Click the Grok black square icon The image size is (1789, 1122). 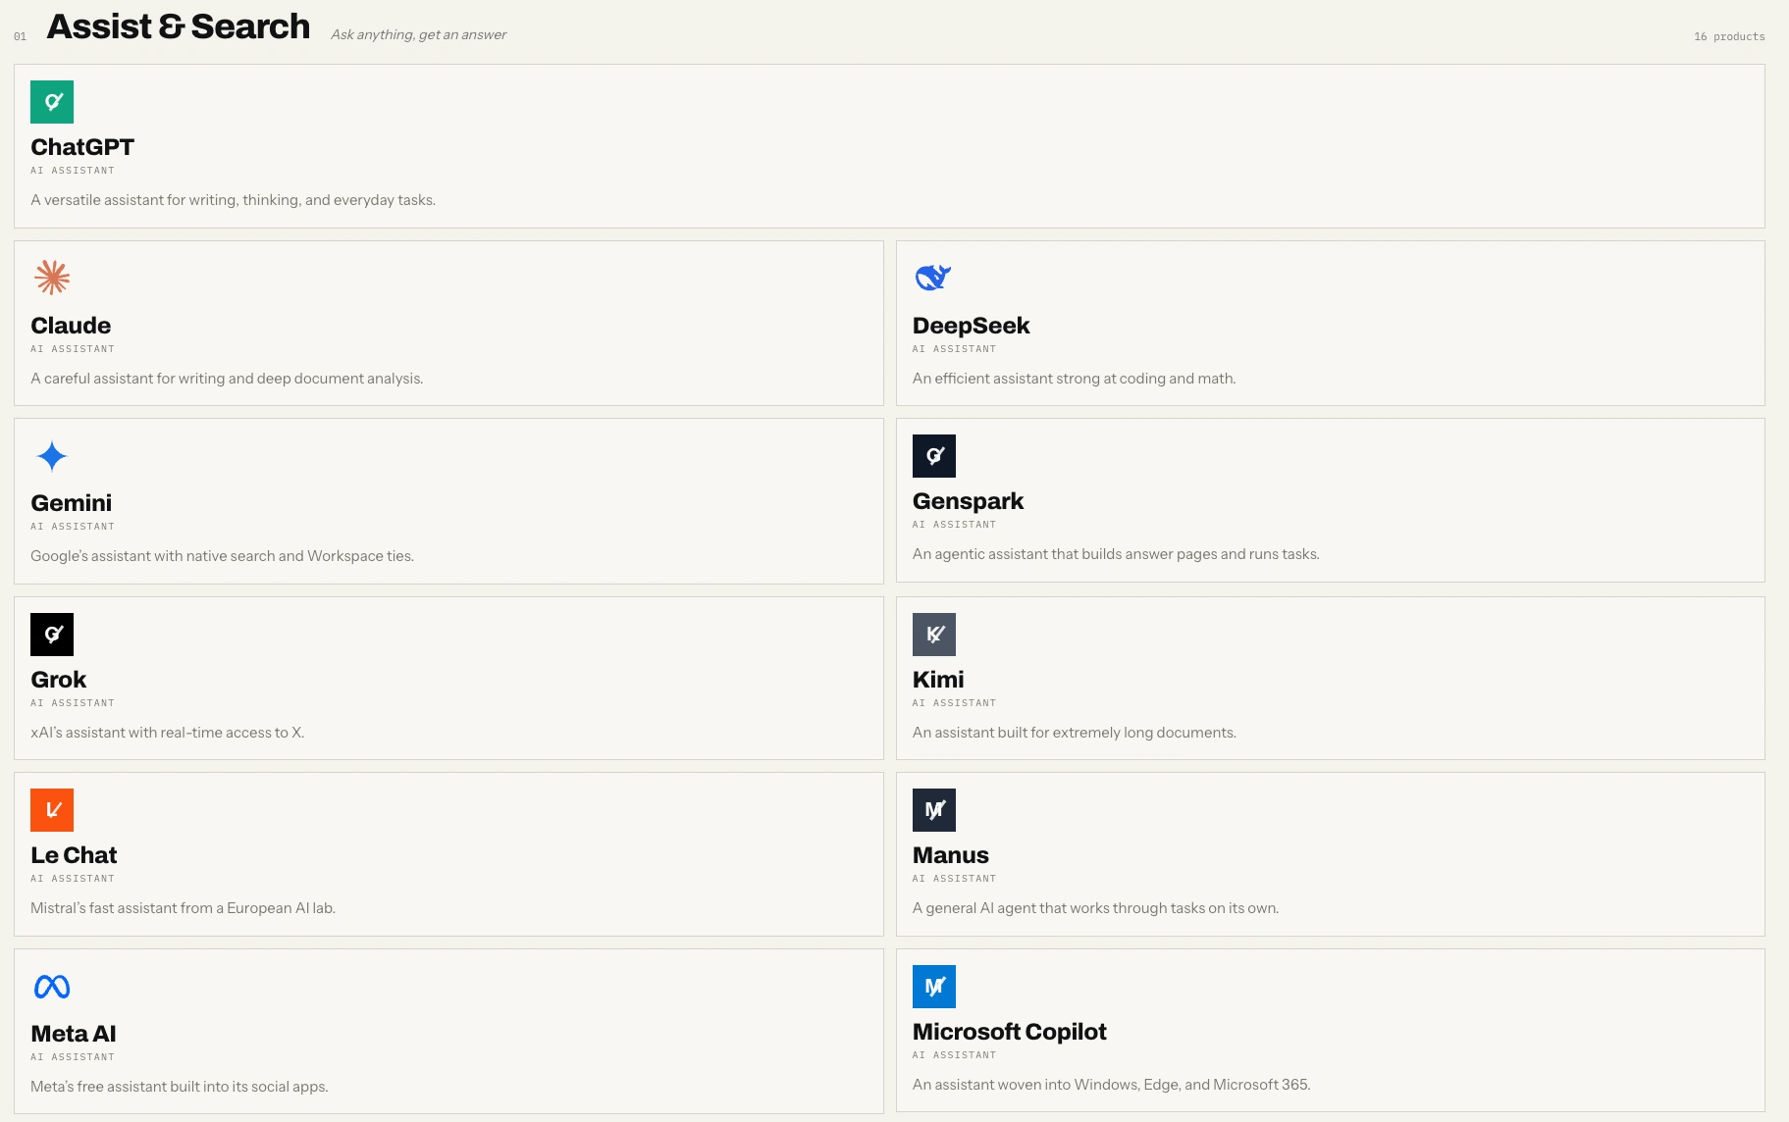tap(52, 635)
